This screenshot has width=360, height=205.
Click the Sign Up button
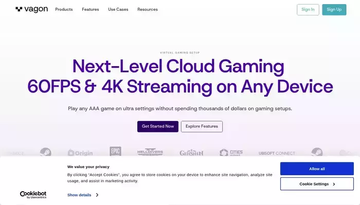pos(334,10)
